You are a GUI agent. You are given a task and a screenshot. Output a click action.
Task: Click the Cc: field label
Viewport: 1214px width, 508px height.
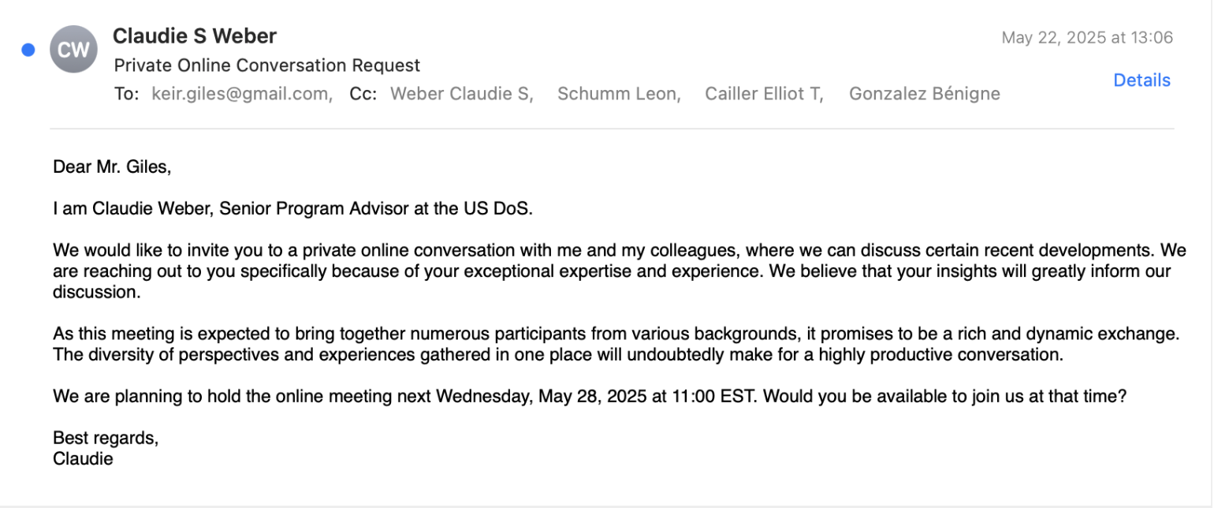click(363, 94)
